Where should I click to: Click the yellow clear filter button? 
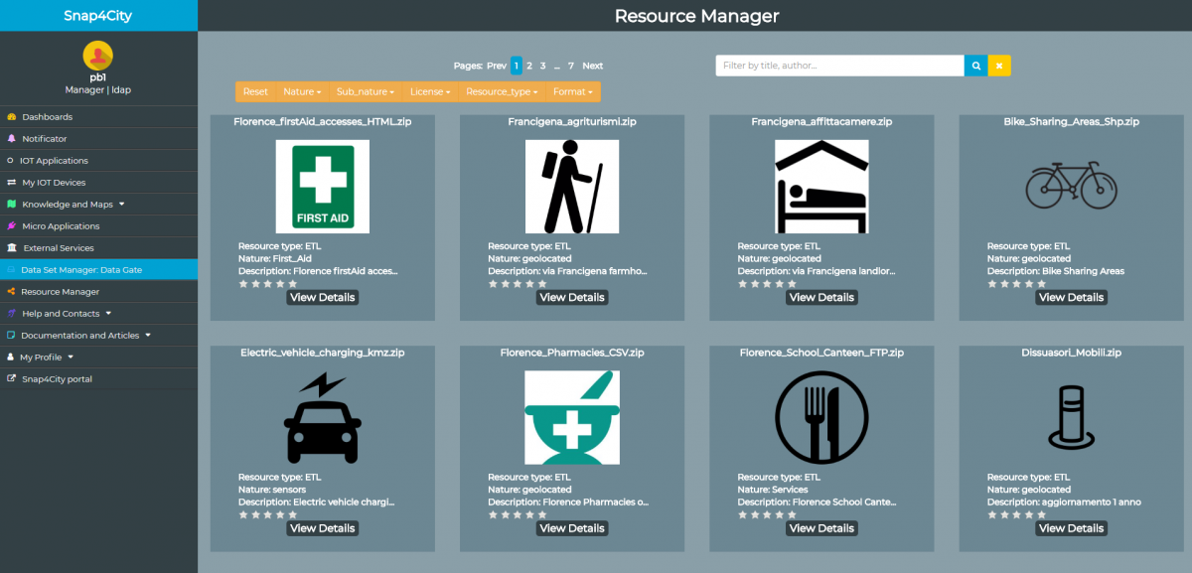pos(999,66)
